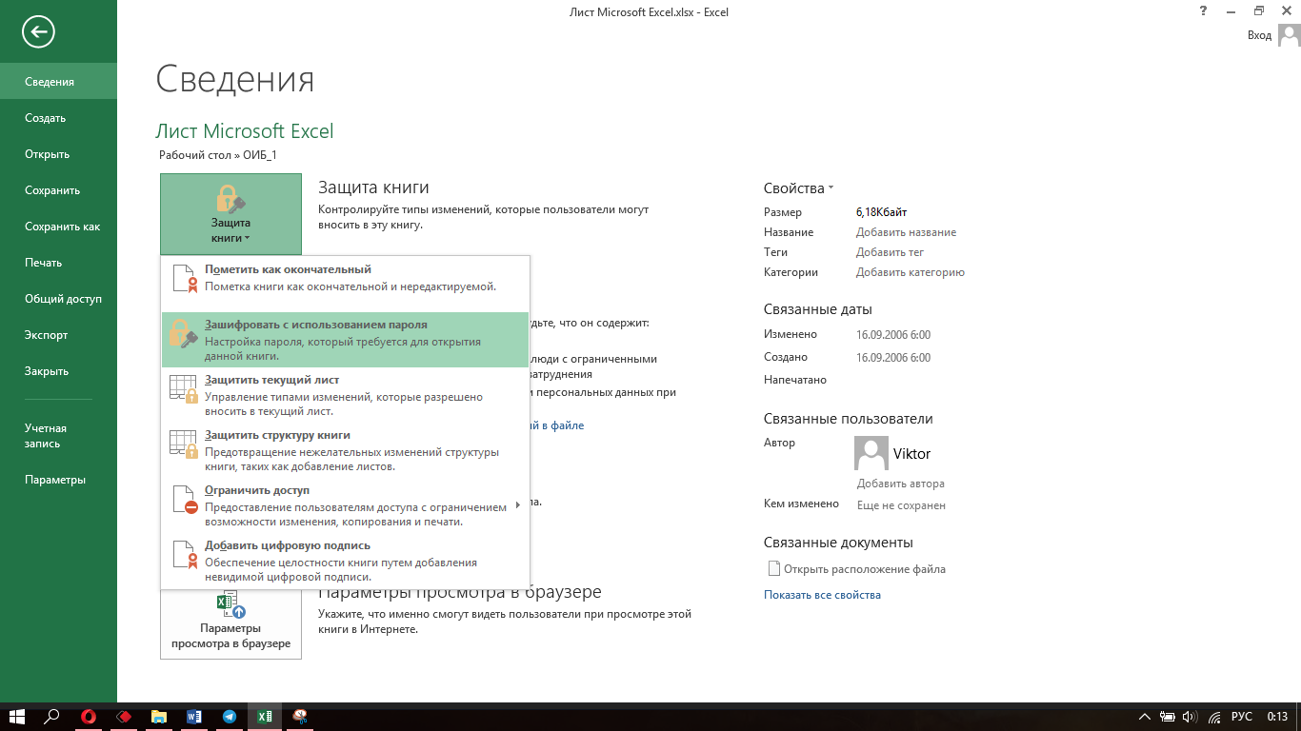
Task: Click the Excel taskbar icon
Action: click(x=265, y=717)
